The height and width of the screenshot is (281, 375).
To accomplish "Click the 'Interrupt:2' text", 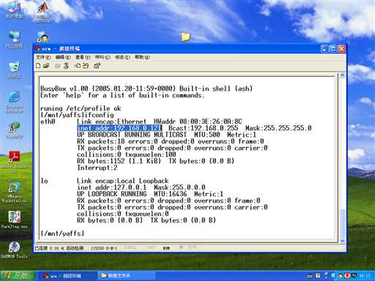I will tap(97, 168).
